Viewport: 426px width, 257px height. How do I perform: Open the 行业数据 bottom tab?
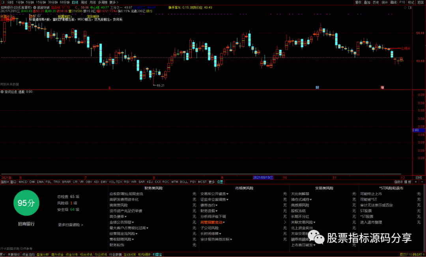(x=116, y=255)
